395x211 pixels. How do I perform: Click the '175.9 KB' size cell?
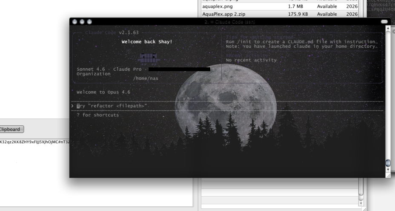(x=298, y=14)
